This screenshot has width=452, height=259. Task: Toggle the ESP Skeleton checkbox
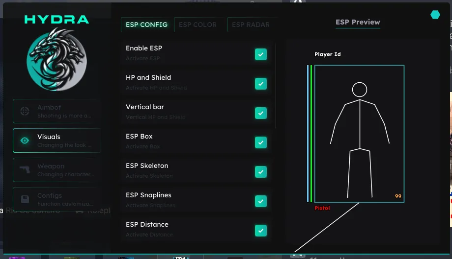click(x=260, y=172)
